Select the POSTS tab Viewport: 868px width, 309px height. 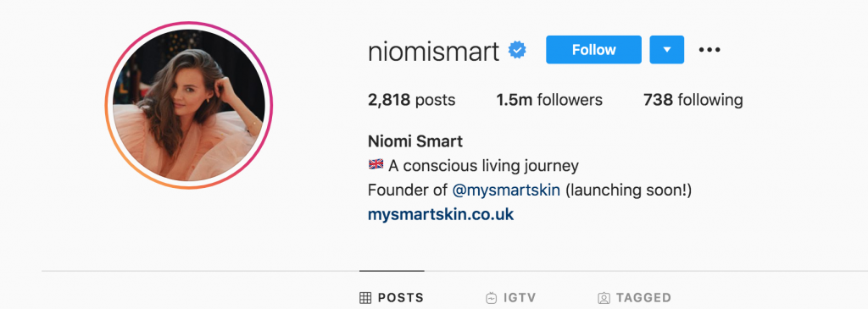click(392, 298)
